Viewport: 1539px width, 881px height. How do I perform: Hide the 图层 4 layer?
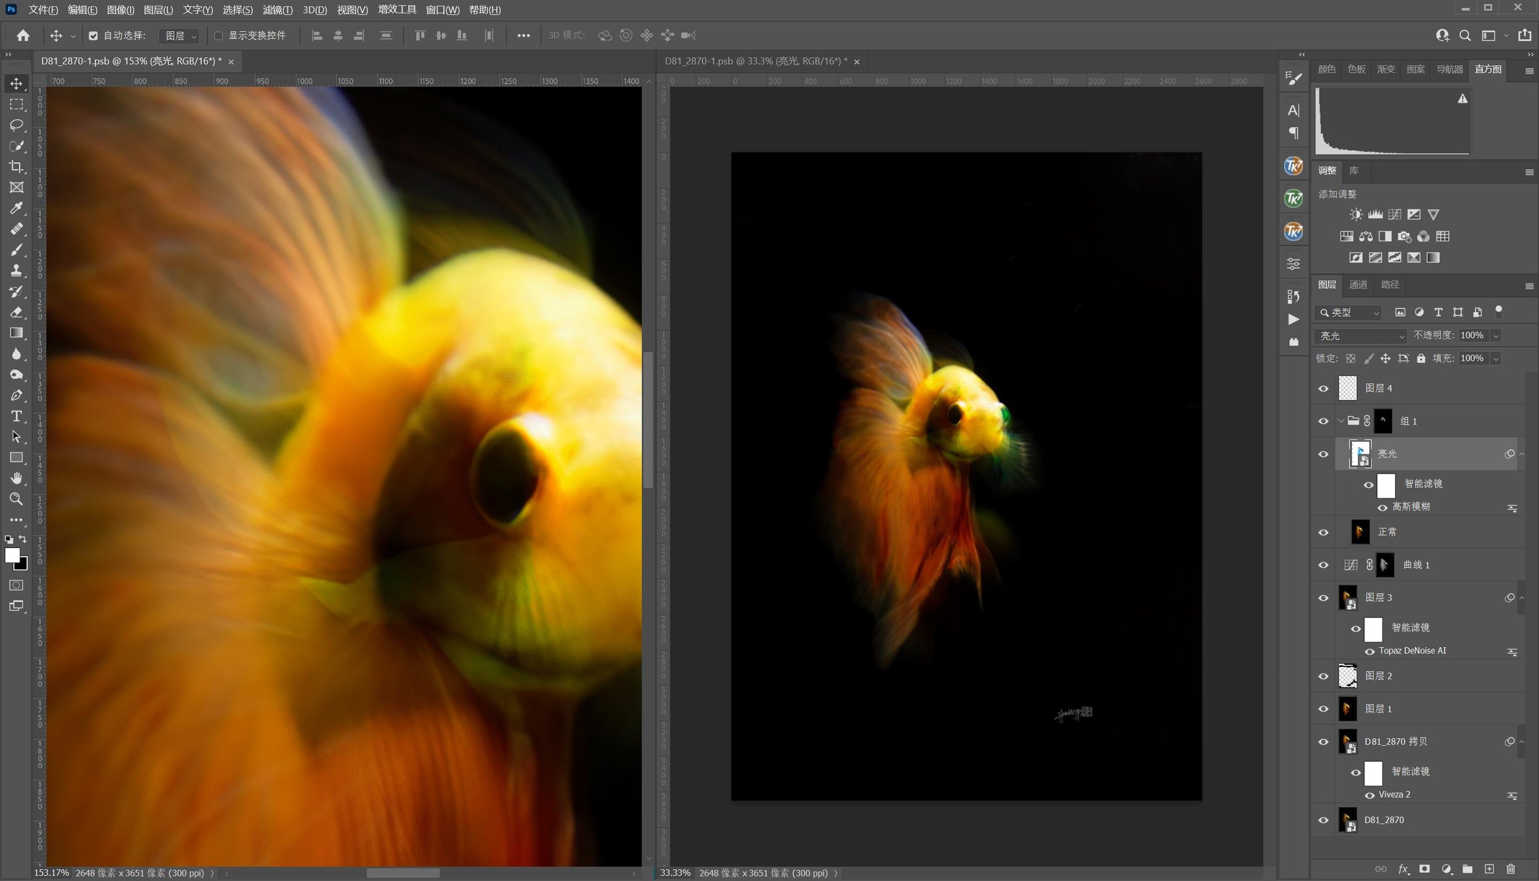tap(1323, 388)
